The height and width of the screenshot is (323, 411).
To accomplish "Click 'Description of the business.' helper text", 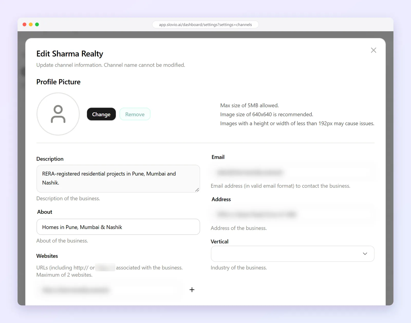I will 68,199.
